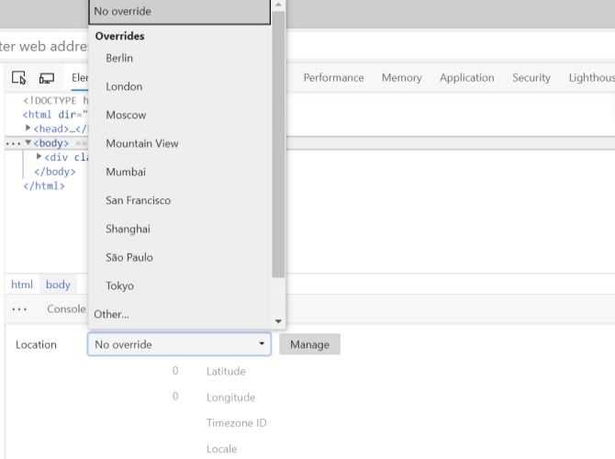Select the body breadcrumb
The width and height of the screenshot is (615, 459).
[58, 285]
